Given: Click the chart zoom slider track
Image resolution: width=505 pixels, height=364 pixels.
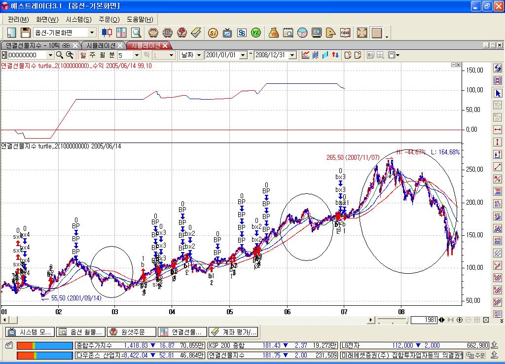Looking at the screenshot, I should [393, 320].
